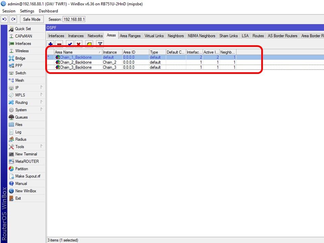Switch to the Neighbors tab
The image size is (324, 243).
click(x=175, y=36)
